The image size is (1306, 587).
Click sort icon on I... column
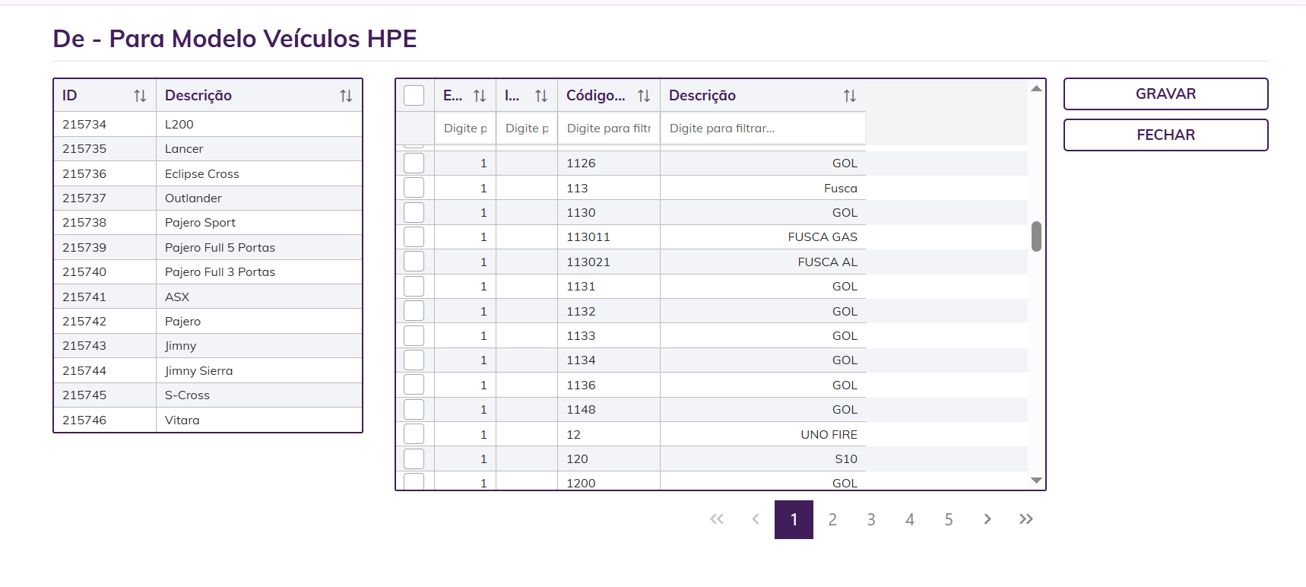[x=541, y=96]
